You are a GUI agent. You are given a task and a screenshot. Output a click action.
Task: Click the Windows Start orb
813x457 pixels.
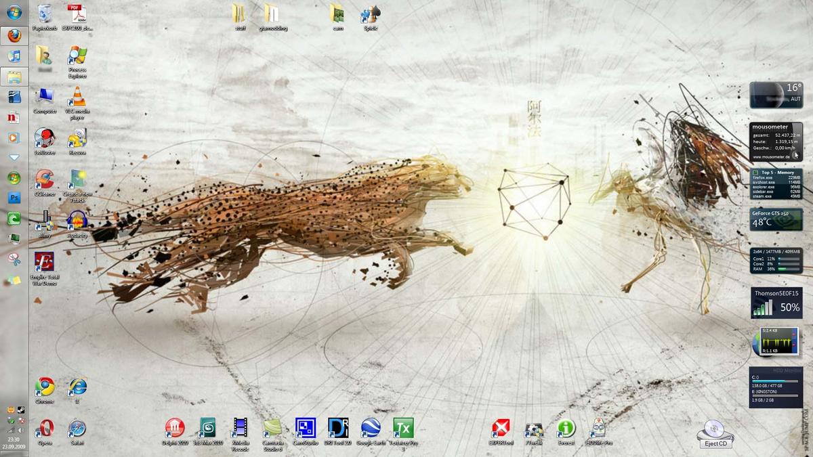(x=14, y=12)
